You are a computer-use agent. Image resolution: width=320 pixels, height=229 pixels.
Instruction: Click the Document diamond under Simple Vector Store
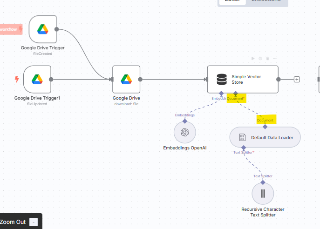[236, 94]
